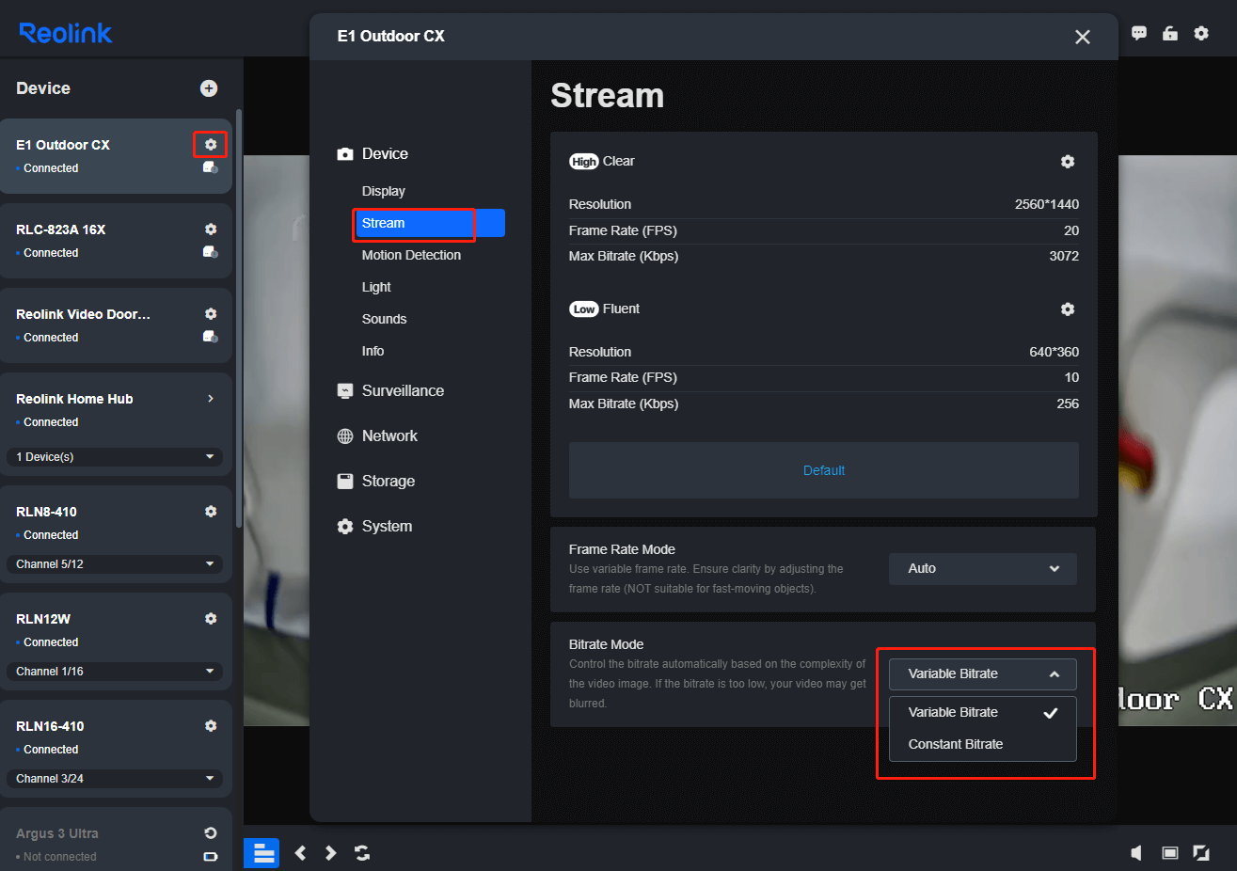Click Clear Frame Rate value 20
This screenshot has width=1237, height=871.
coord(1071,230)
